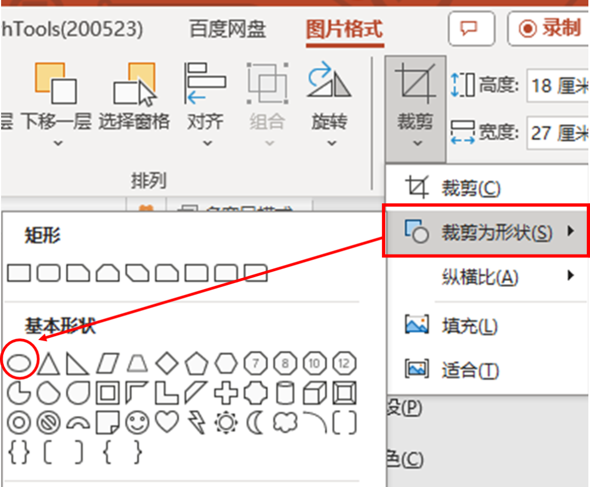Expand the 对齐 dropdown
Screen dimensions: 590x487
click(x=206, y=144)
